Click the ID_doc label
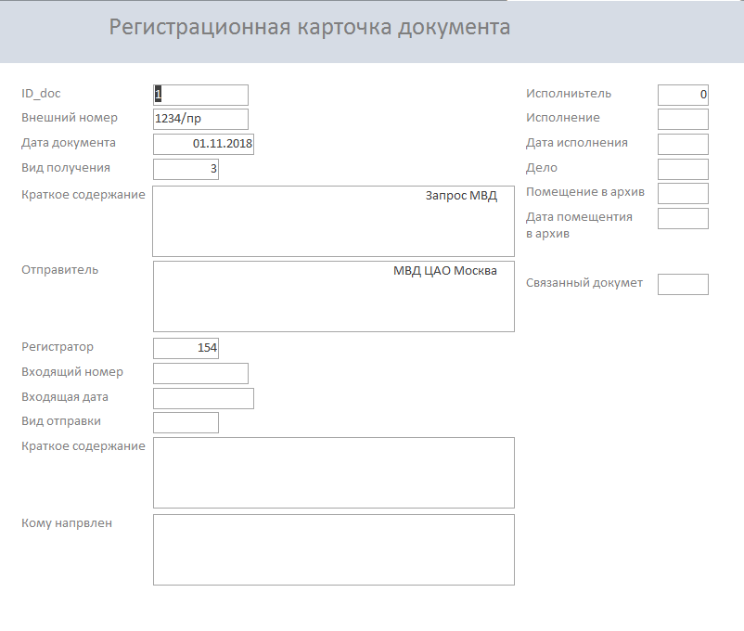This screenshot has height=631, width=744. tap(41, 94)
